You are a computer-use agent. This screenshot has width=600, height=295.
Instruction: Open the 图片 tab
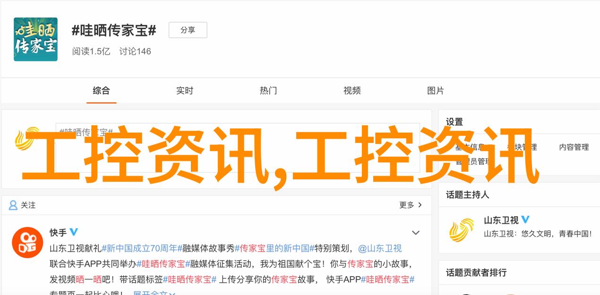(x=436, y=91)
